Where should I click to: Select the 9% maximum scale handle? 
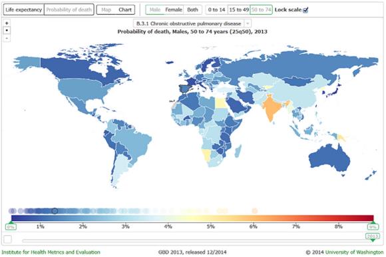(373, 227)
